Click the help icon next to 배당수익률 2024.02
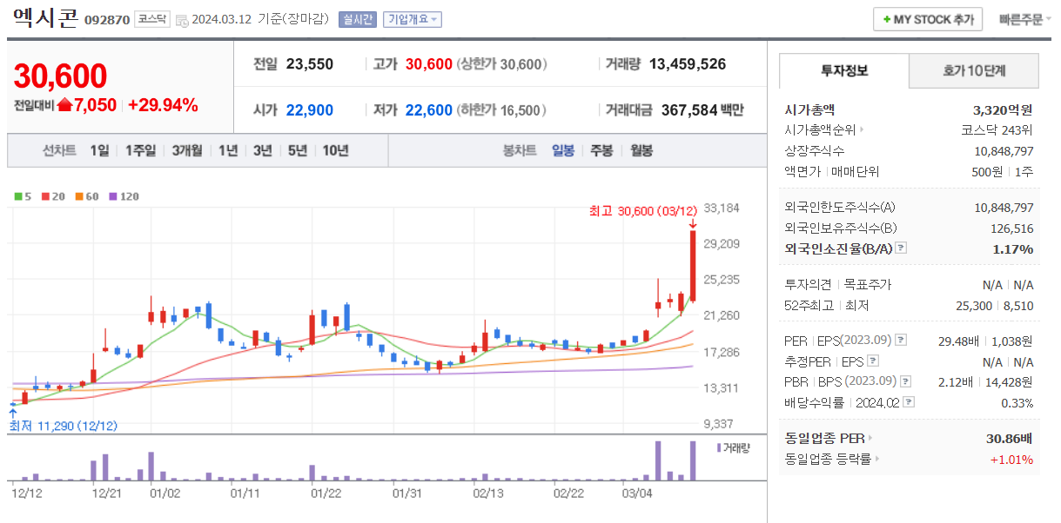Screen dimensions: 1061x523 click(909, 402)
